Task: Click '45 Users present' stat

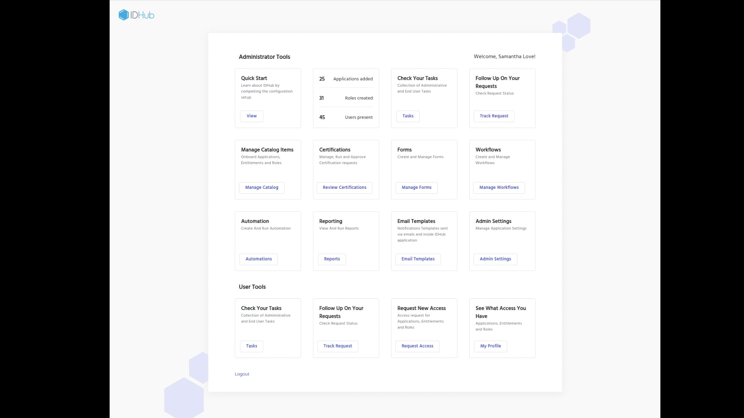Action: pyautogui.click(x=346, y=117)
